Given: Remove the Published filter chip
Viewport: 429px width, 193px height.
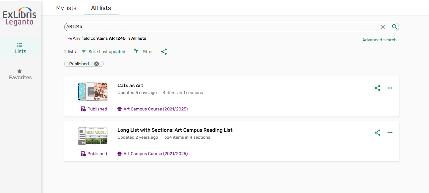Looking at the screenshot, I should pyautogui.click(x=97, y=64).
